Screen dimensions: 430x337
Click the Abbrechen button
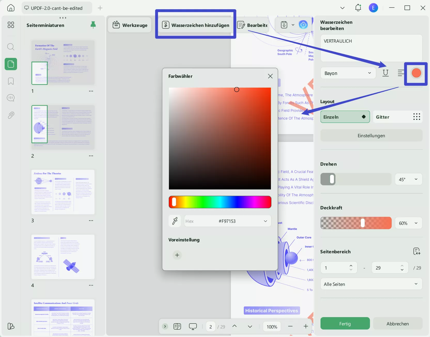coord(398,324)
